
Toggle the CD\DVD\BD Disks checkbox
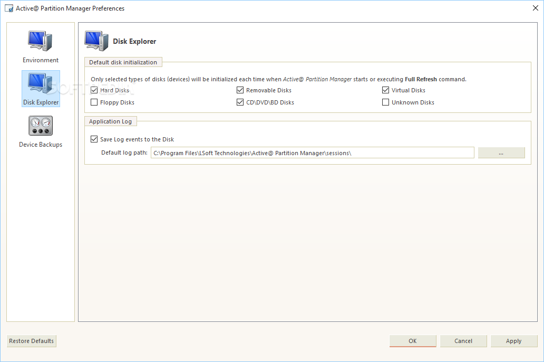click(240, 102)
